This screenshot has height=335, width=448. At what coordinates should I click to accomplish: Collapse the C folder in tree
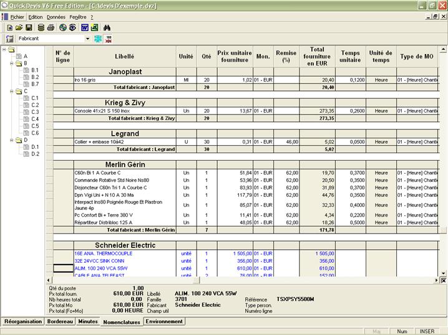(11, 91)
